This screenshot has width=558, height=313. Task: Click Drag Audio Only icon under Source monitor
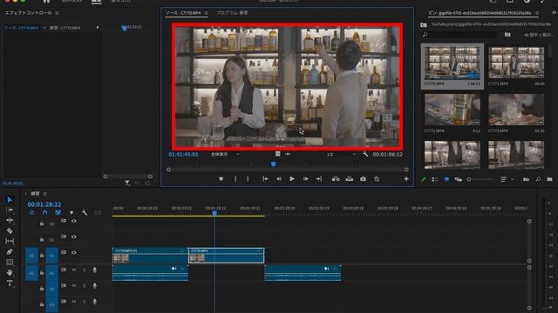288,154
